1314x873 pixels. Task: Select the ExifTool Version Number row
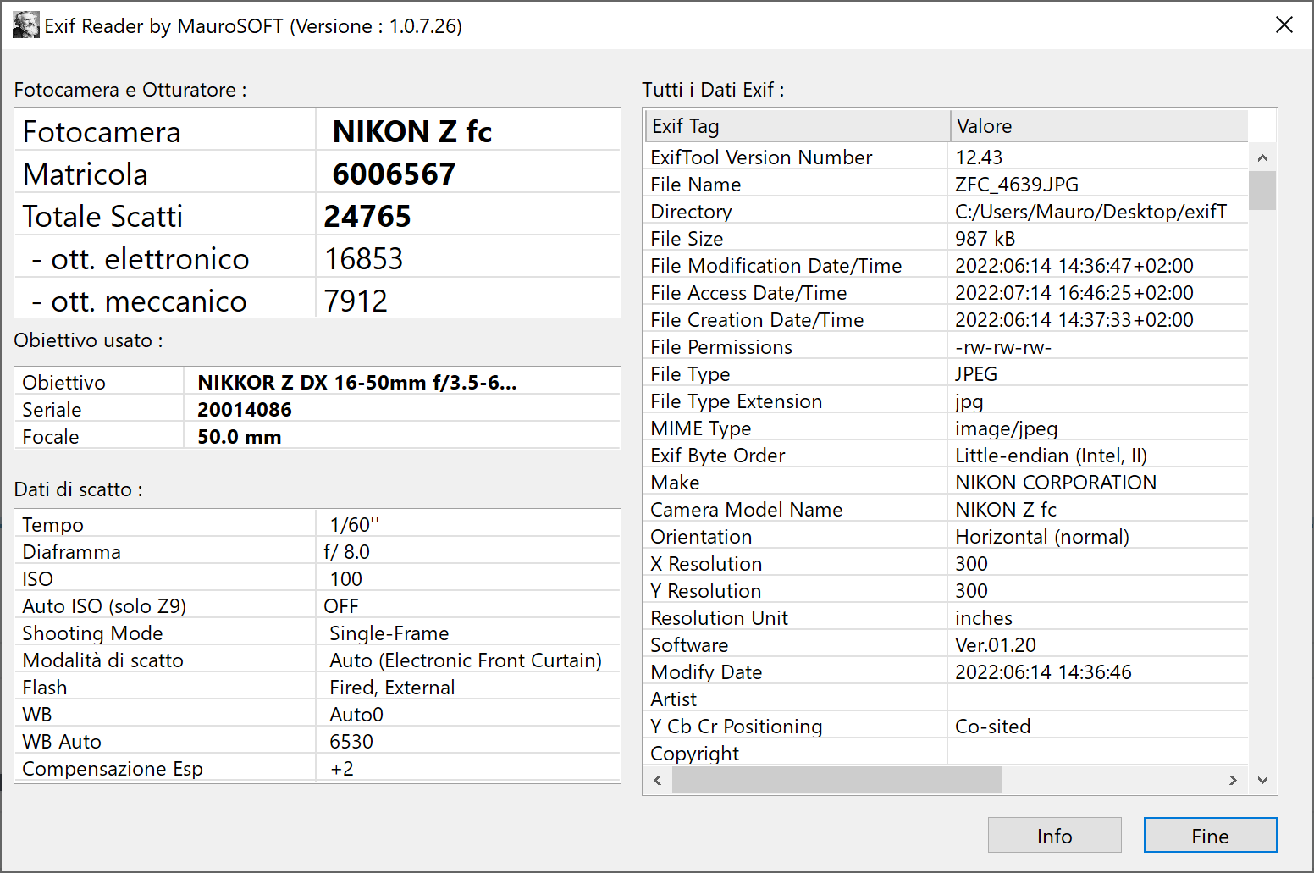pos(947,157)
